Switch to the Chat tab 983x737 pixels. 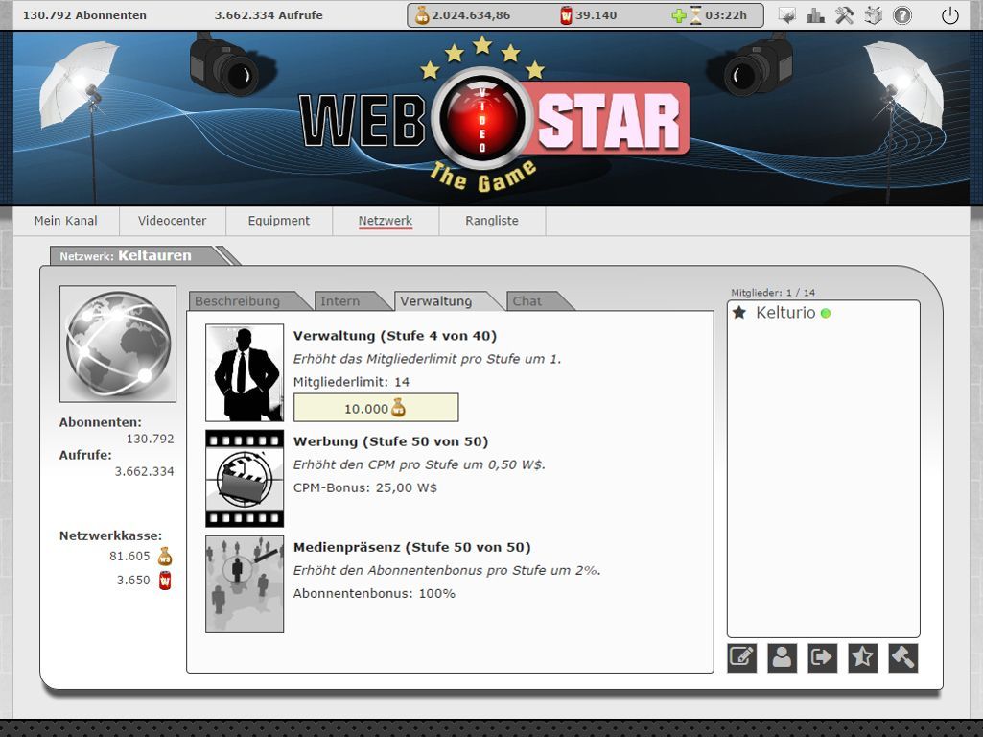527,301
